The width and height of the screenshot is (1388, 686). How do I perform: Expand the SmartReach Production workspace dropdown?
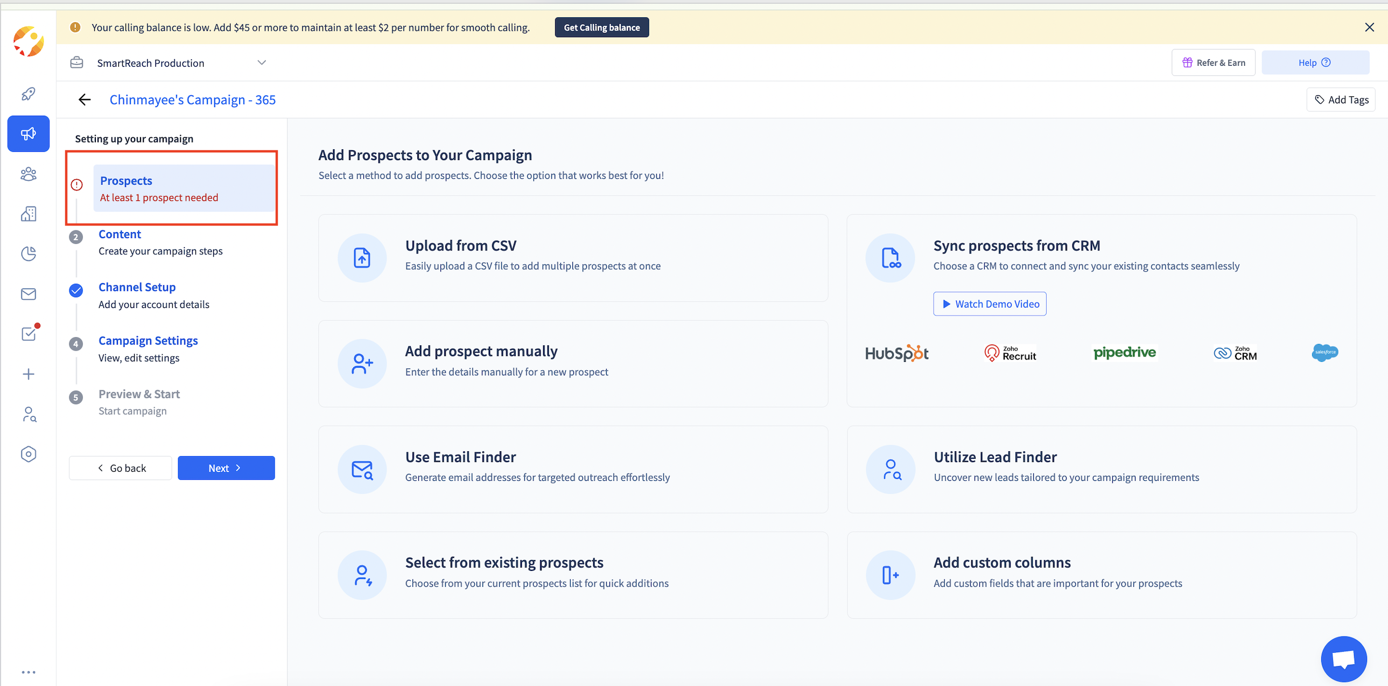pyautogui.click(x=261, y=62)
